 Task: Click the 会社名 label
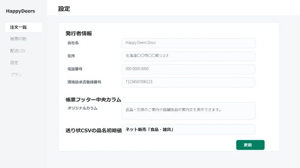pyautogui.click(x=73, y=43)
